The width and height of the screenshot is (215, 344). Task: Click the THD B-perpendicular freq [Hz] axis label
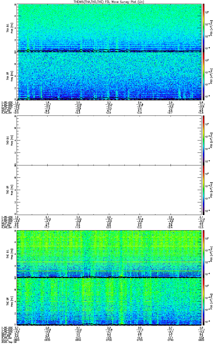point(12,140)
